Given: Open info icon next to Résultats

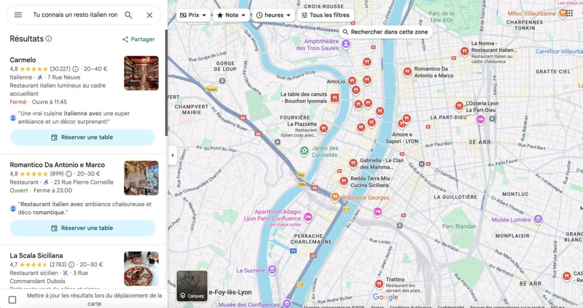Looking at the screenshot, I should [x=49, y=39].
